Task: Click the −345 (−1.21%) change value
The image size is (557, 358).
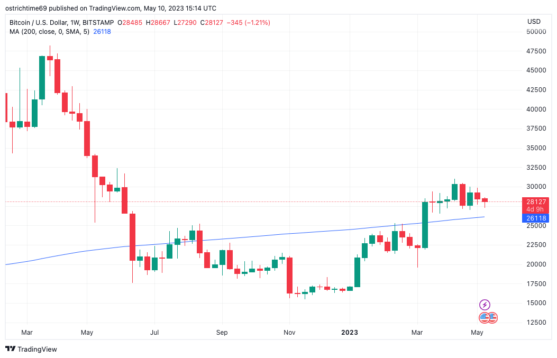Action: click(x=249, y=23)
